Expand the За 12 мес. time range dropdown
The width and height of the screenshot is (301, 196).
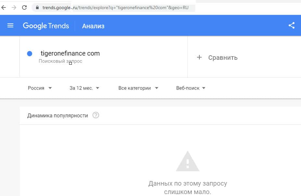pyautogui.click(x=84, y=88)
